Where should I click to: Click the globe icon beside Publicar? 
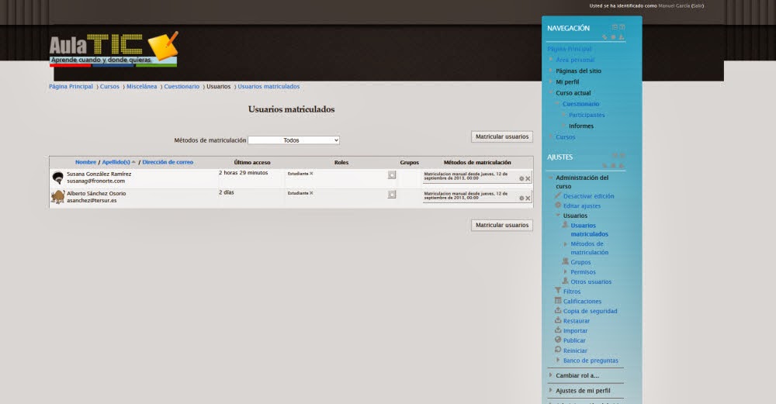coord(558,340)
